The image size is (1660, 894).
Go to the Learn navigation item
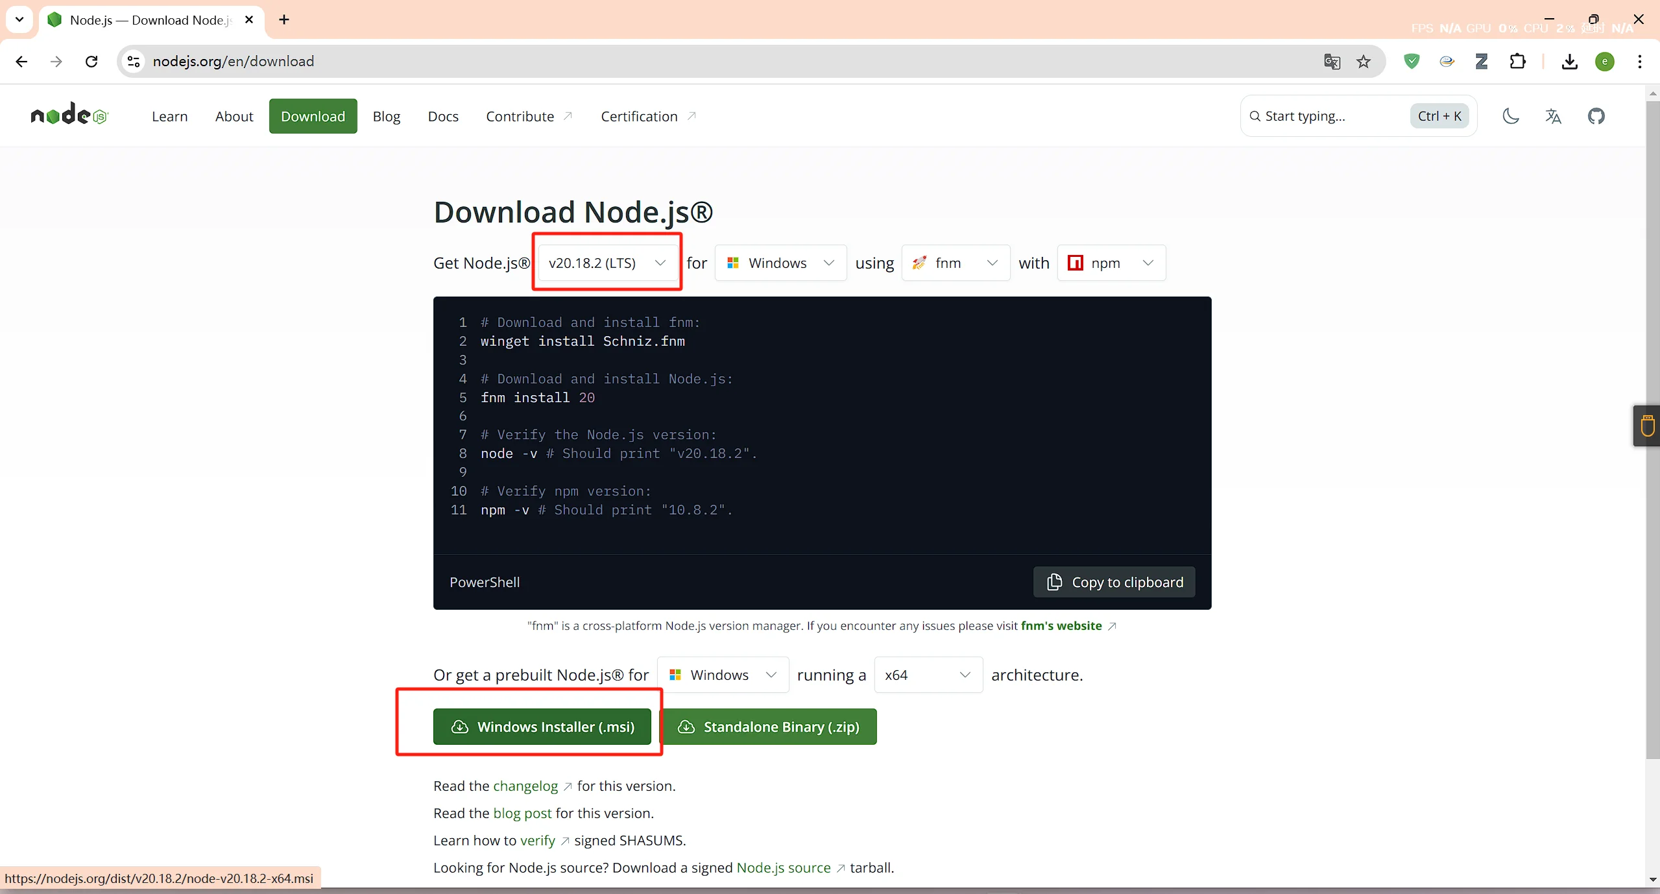click(169, 116)
